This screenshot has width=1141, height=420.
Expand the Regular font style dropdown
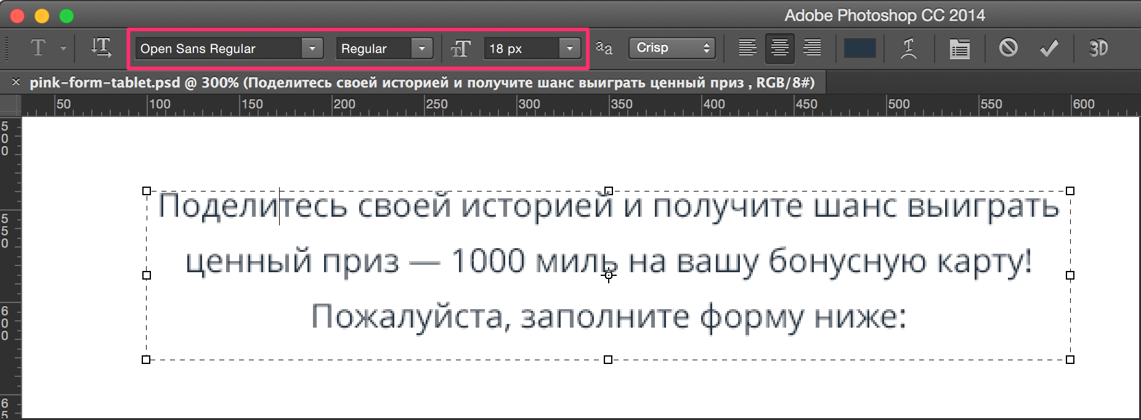422,49
